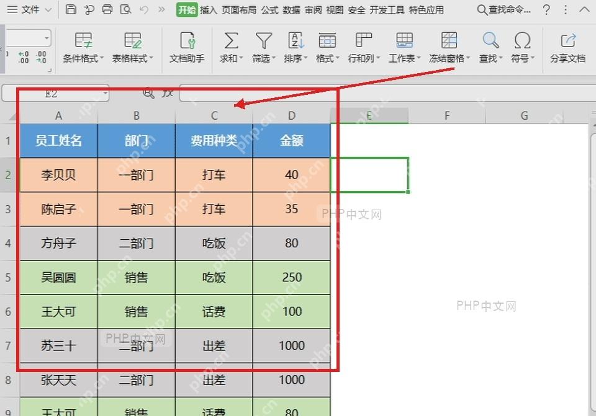596x416 pixels.
Task: Expand more quick access tools chevron
Action: 161,9
